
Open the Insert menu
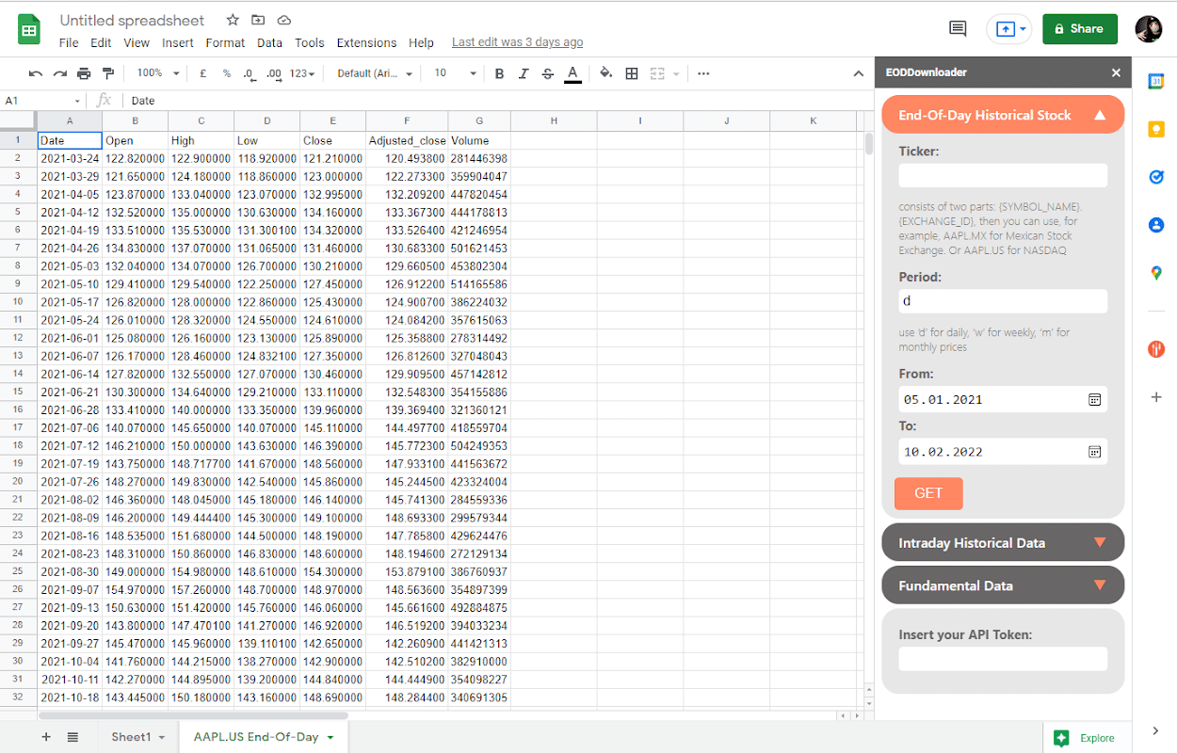178,42
